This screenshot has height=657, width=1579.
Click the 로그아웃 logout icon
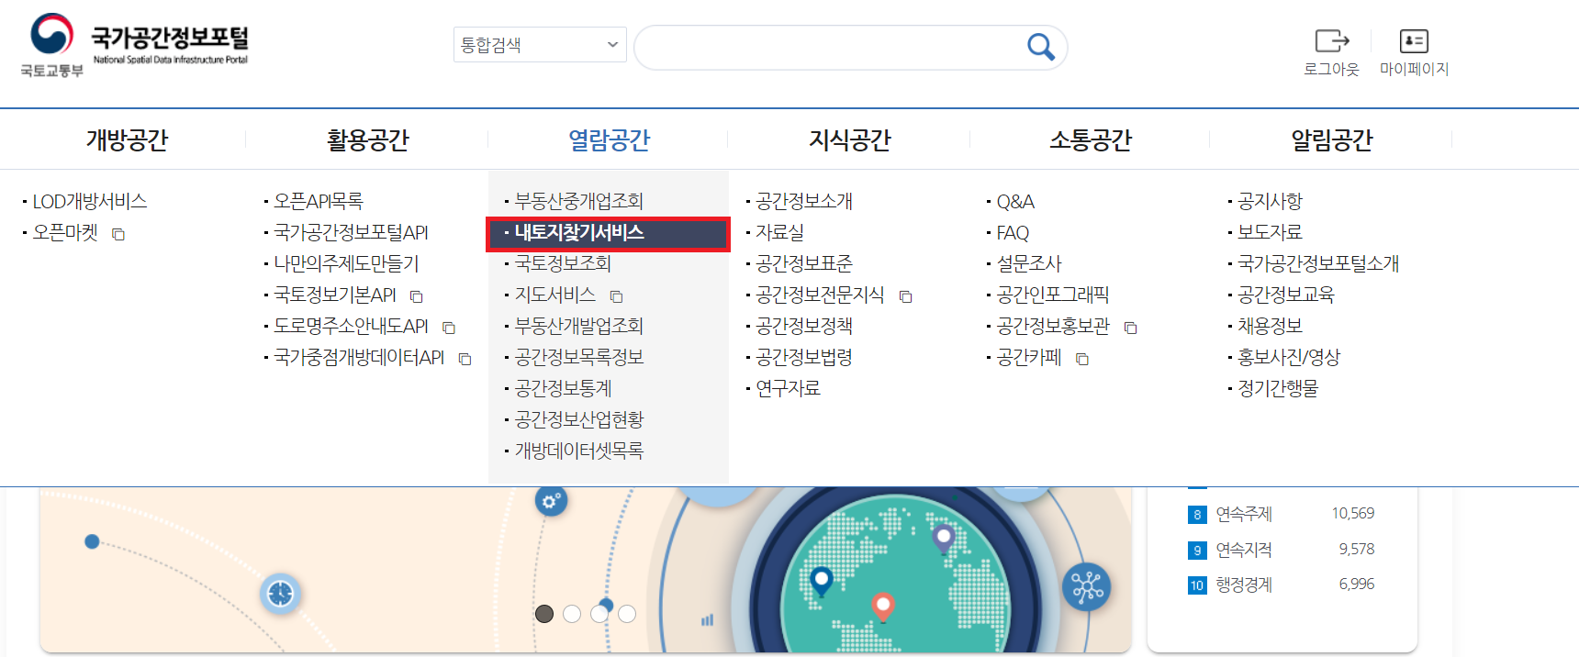click(1331, 41)
